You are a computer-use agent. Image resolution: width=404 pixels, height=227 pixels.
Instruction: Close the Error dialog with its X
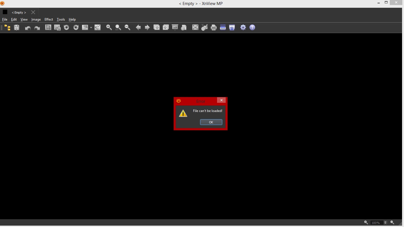pos(221,100)
